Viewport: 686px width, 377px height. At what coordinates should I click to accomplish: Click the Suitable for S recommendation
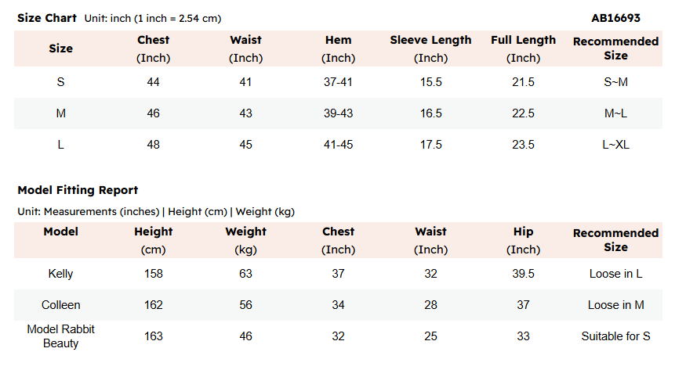pyautogui.click(x=615, y=336)
